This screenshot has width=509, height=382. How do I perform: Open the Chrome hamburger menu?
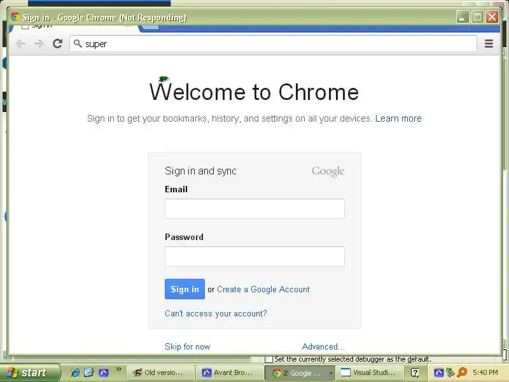[x=489, y=43]
